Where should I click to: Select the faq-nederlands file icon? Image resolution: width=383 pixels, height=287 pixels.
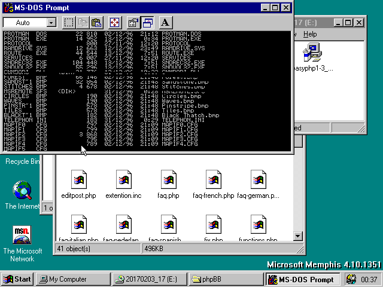pos(124,224)
